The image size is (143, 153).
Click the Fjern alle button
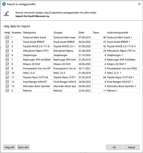[x=23, y=147]
